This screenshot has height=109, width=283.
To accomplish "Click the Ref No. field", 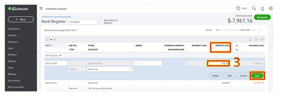I will click(77, 63).
